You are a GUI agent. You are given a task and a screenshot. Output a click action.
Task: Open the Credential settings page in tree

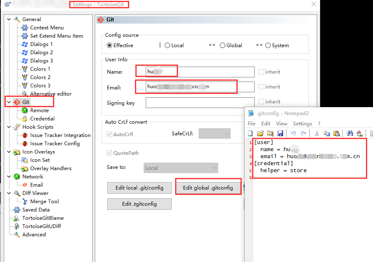(42, 119)
